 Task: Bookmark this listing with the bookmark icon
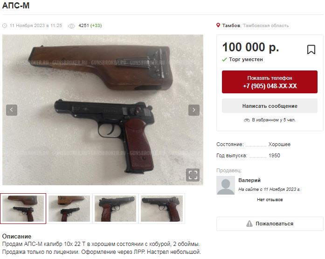[x=311, y=50]
